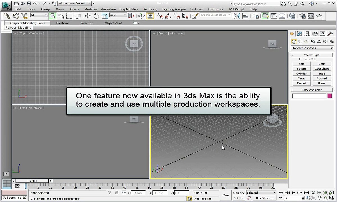Toggle the Angle Snap icon

click(168, 16)
